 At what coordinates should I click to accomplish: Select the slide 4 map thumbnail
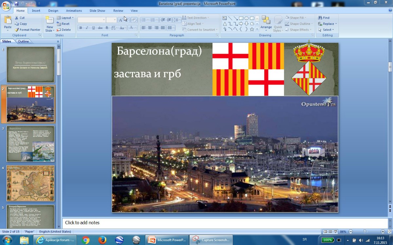[30, 183]
